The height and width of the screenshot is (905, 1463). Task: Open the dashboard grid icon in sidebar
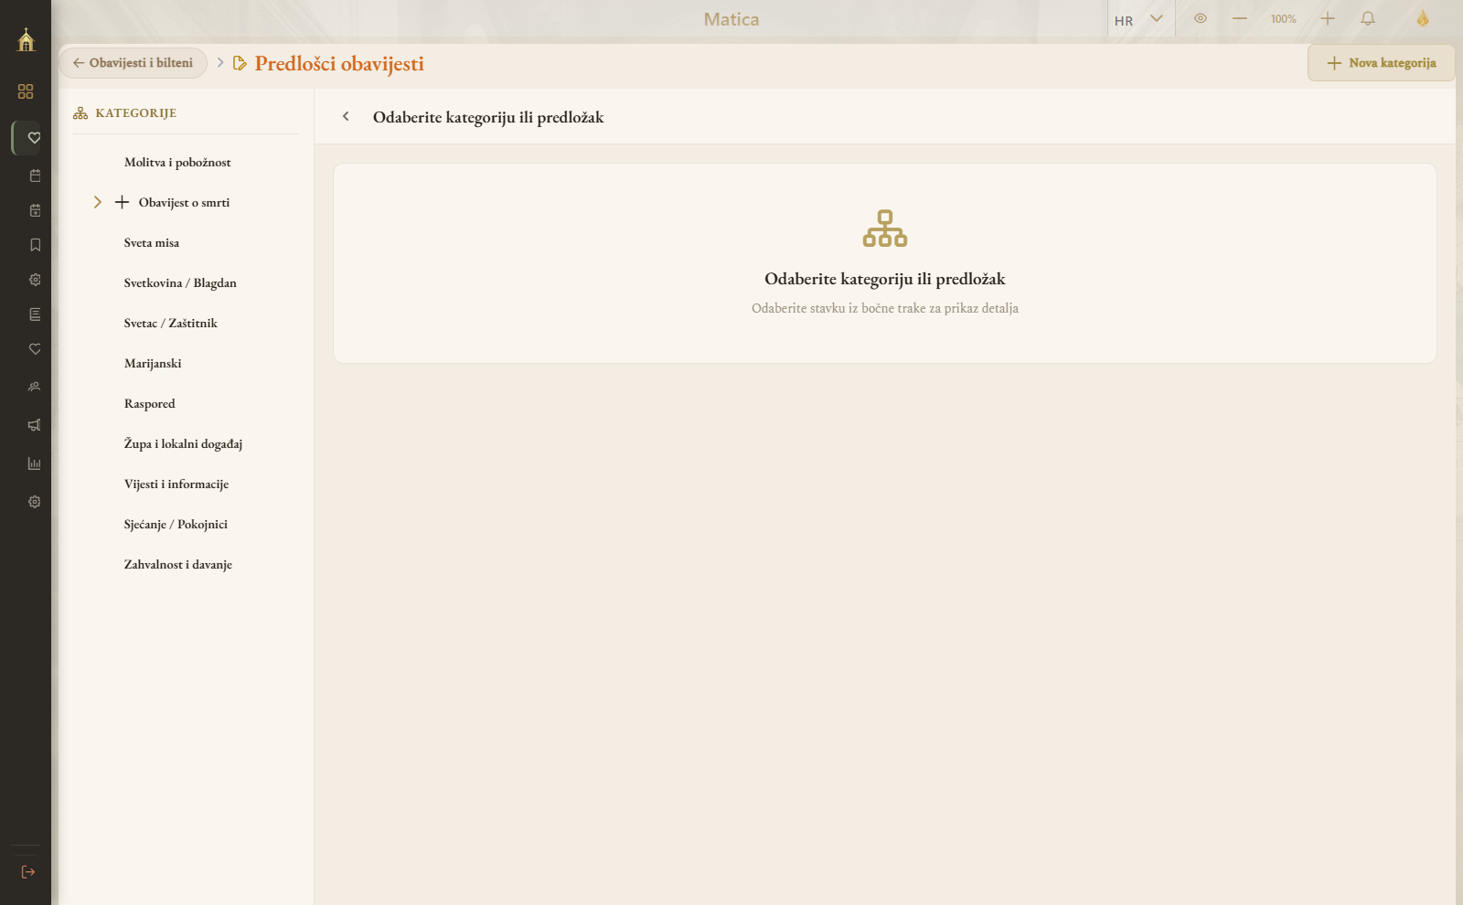pyautogui.click(x=26, y=91)
